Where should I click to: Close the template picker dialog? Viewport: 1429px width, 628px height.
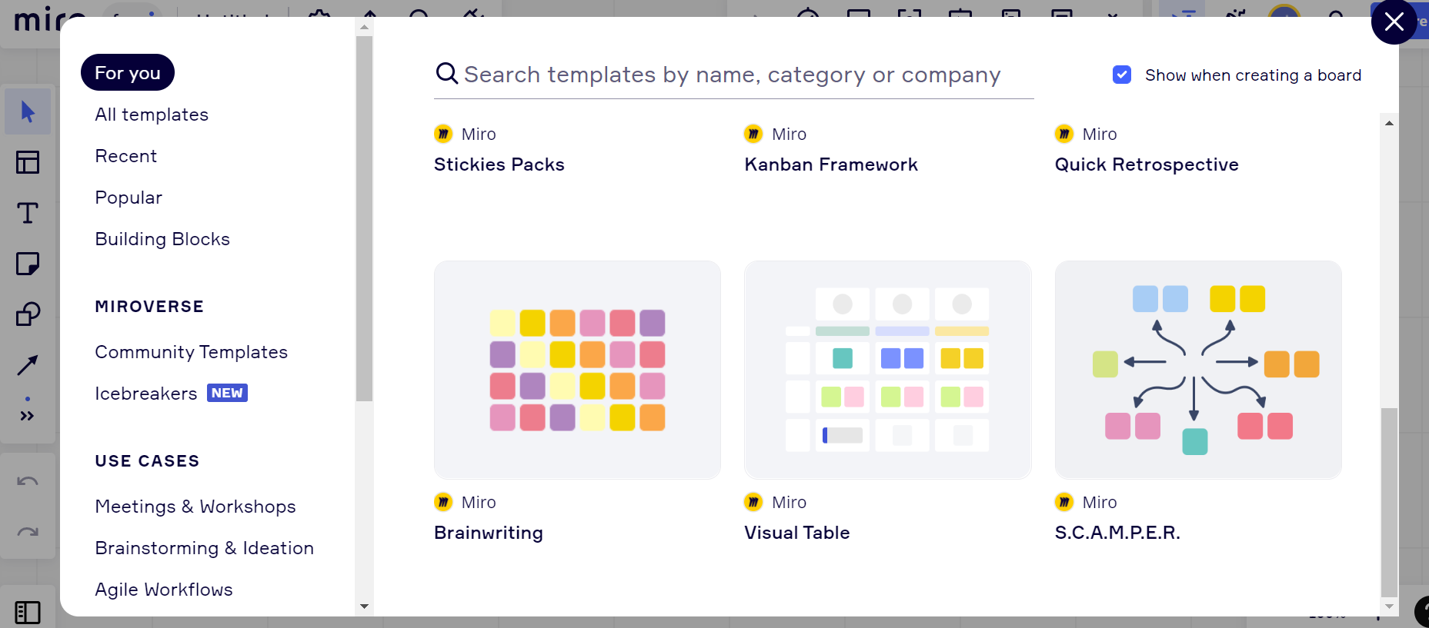[1394, 22]
